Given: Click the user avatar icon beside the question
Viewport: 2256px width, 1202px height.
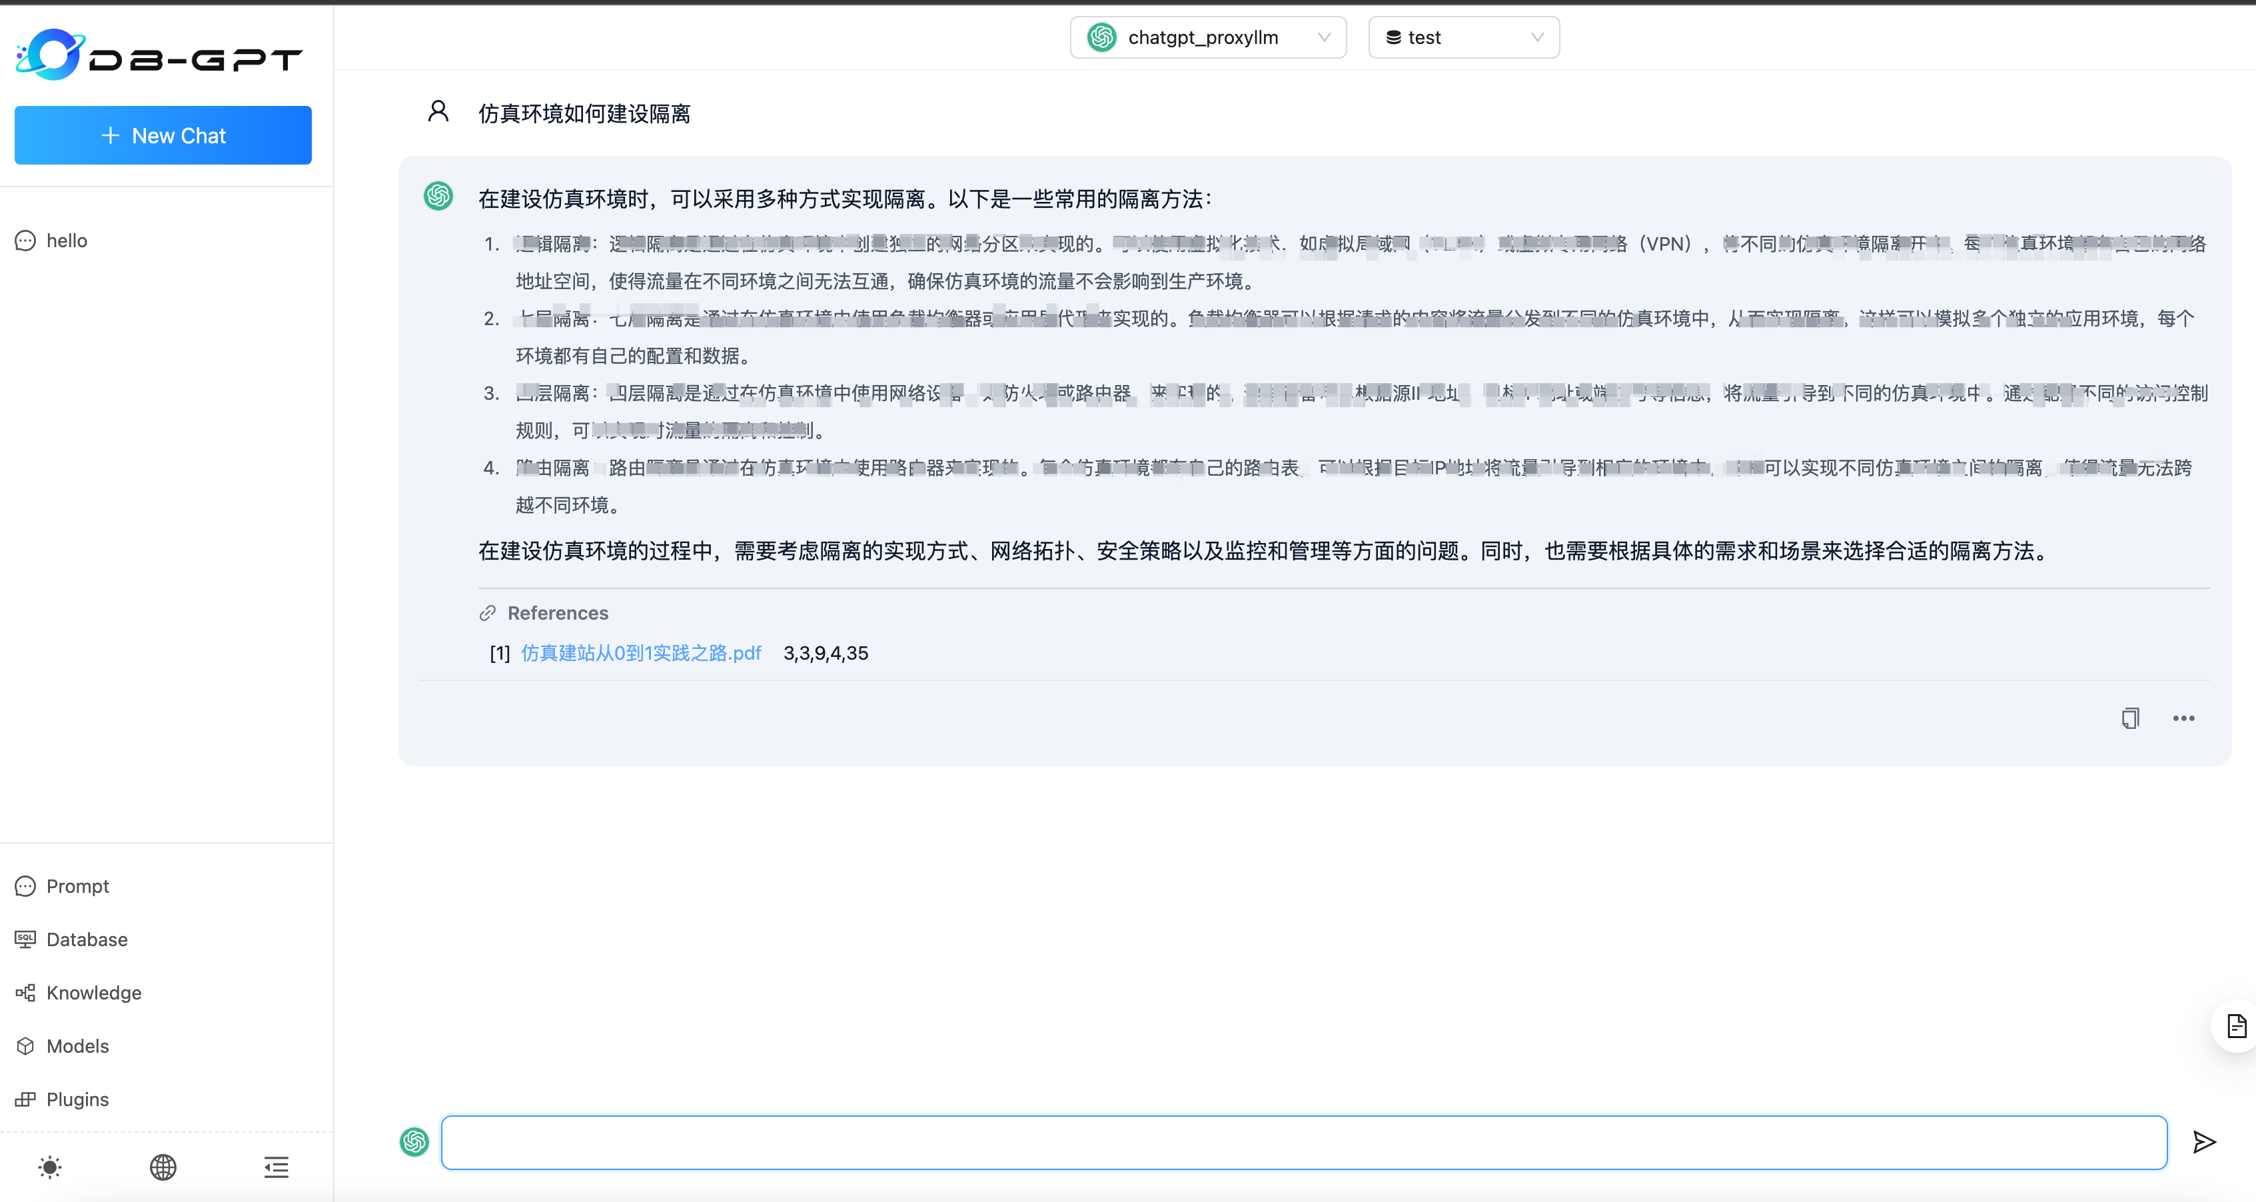Looking at the screenshot, I should pyautogui.click(x=438, y=111).
